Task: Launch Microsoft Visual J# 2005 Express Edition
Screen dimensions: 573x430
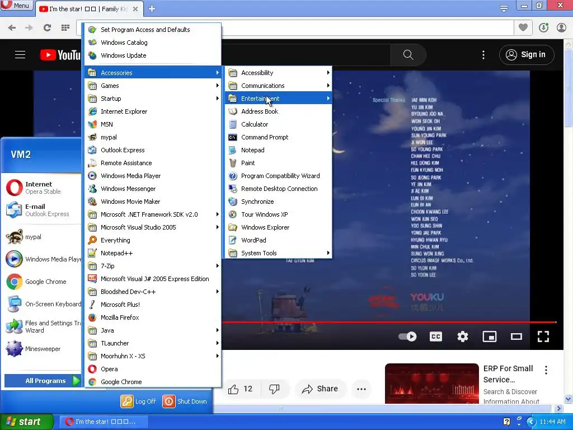Action: (x=153, y=279)
